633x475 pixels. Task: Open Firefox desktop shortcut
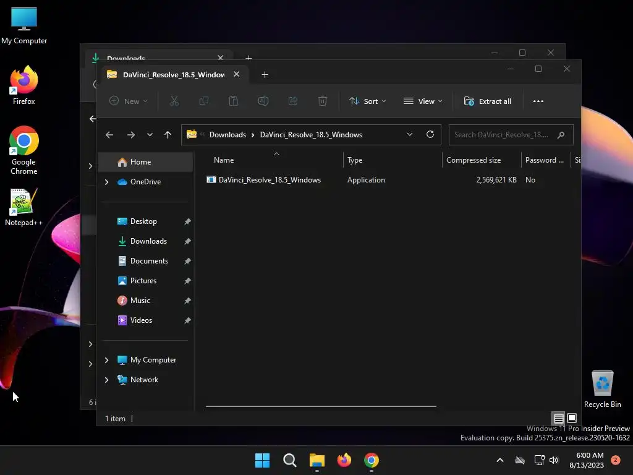(x=24, y=85)
